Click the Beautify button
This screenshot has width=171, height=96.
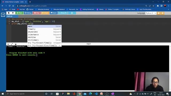pyautogui.click(x=63, y=13)
